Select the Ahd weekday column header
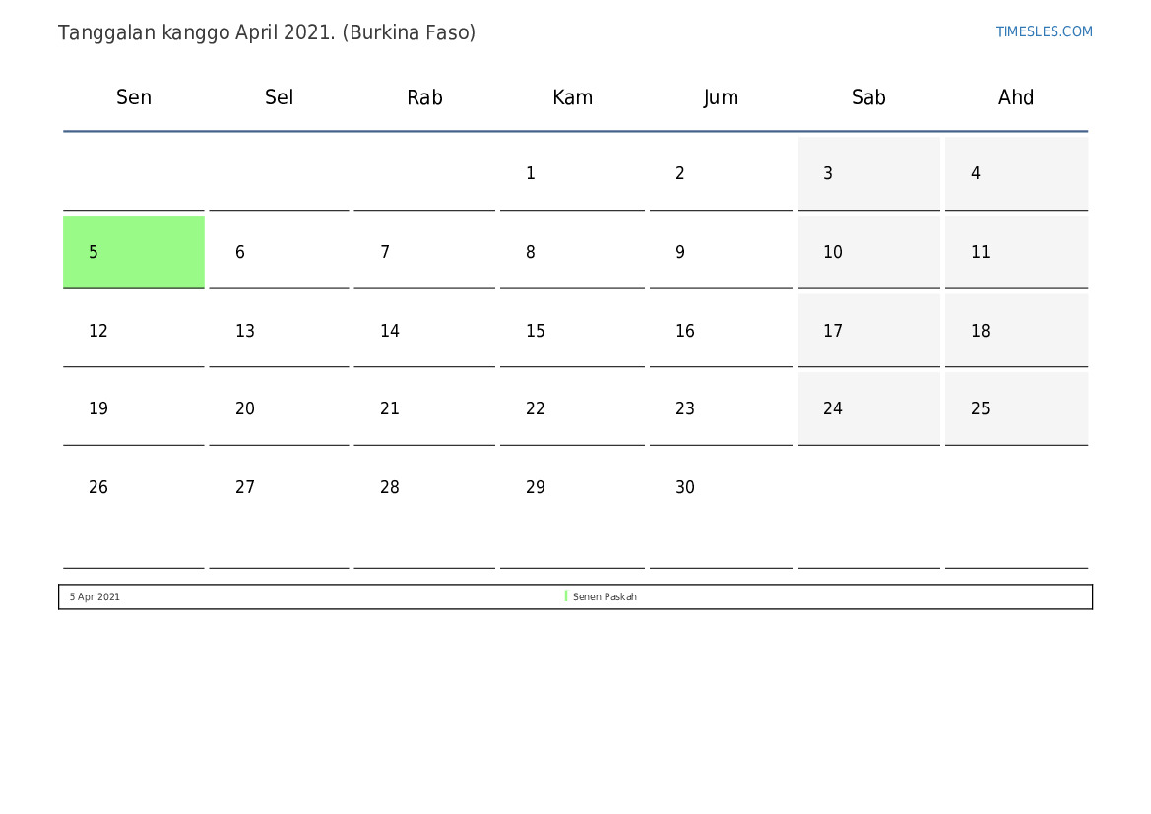This screenshot has width=1151, height=814. click(x=1016, y=97)
